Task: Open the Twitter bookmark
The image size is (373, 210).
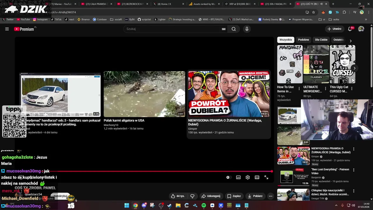Action: [8, 20]
